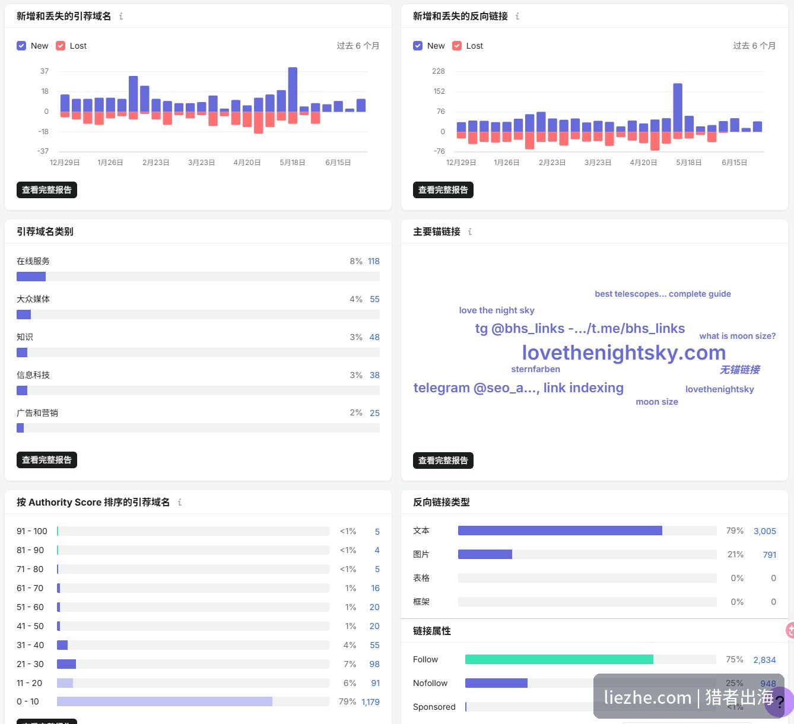The height and width of the screenshot is (724, 794).
Task: Click the Sponsored row label
Action: click(434, 707)
